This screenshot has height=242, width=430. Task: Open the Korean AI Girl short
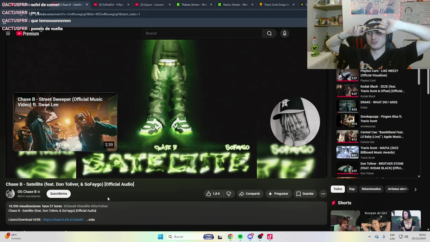(x=376, y=221)
